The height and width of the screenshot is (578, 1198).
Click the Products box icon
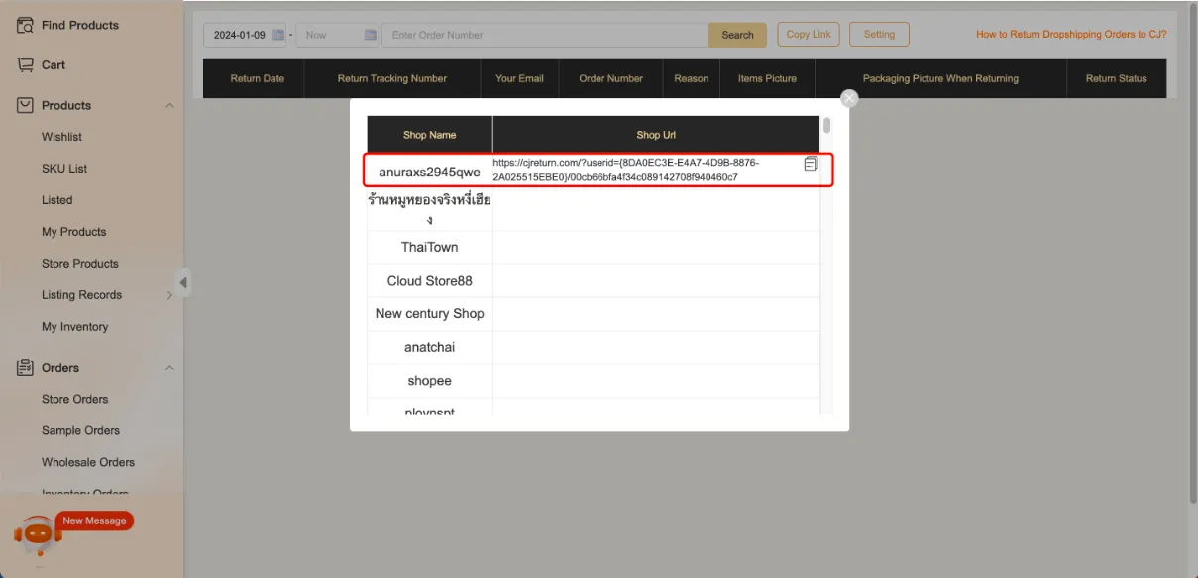[x=26, y=105]
